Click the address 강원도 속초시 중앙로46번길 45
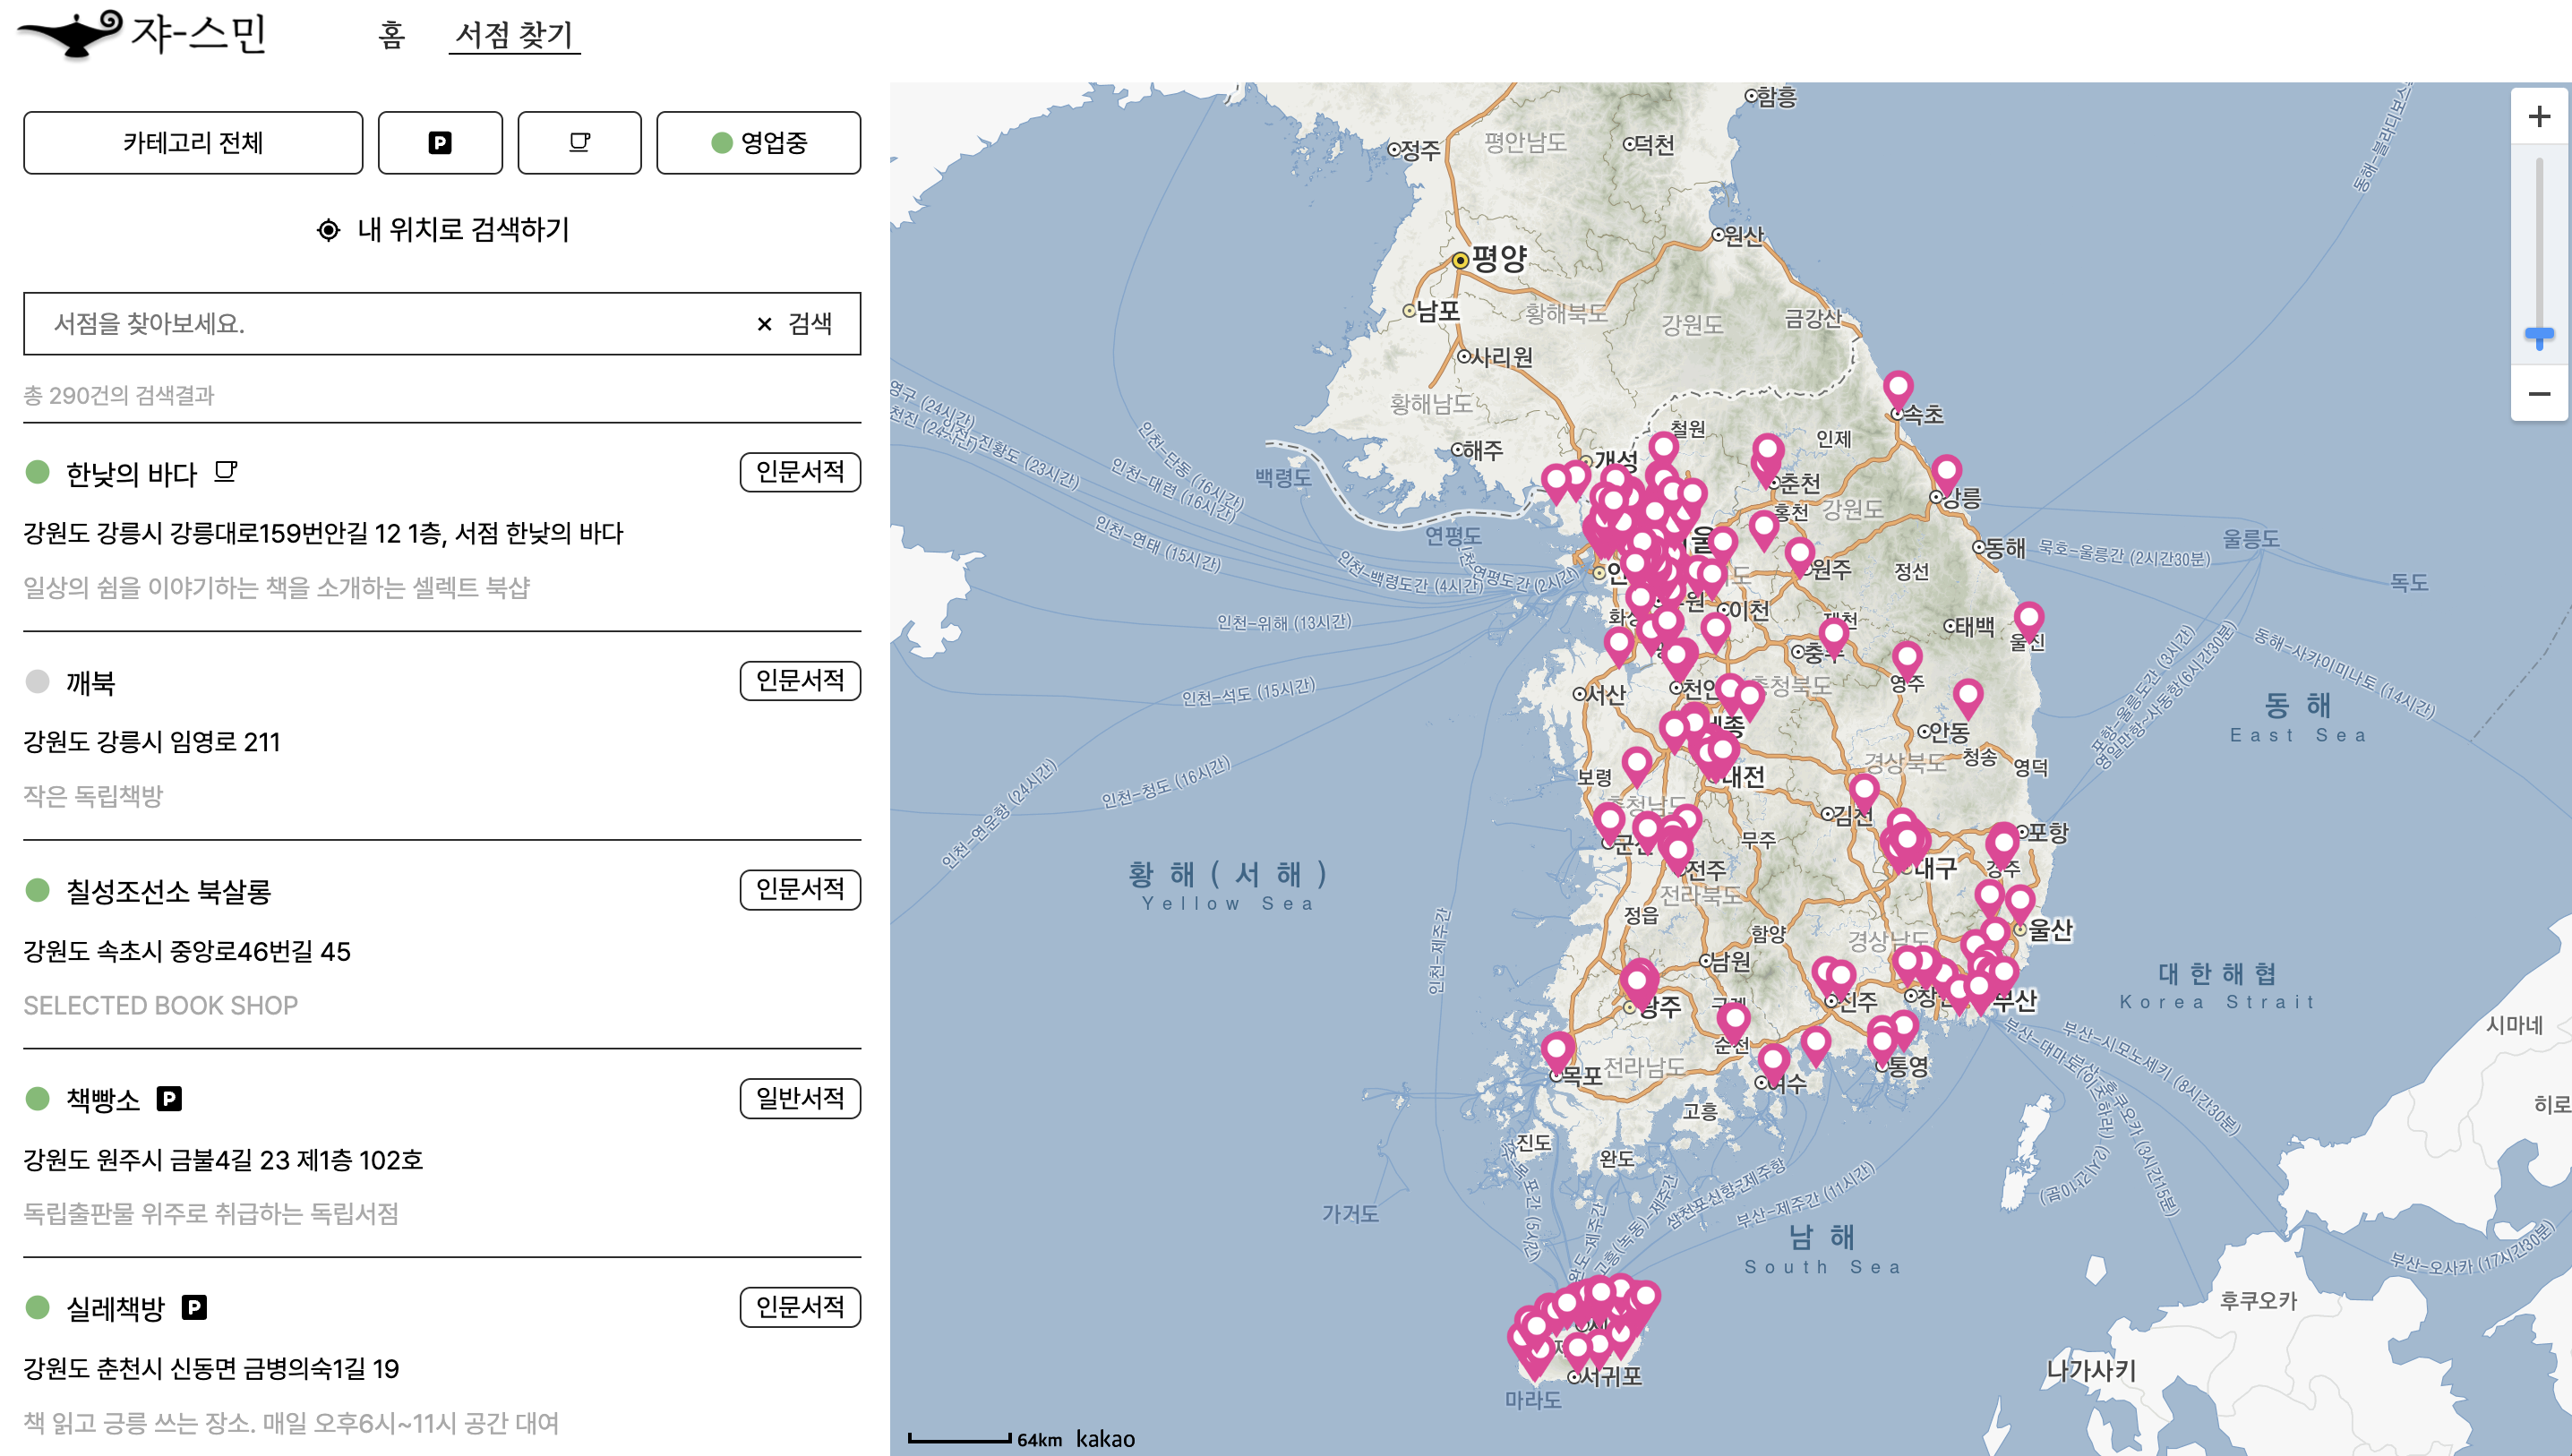The height and width of the screenshot is (1456, 2572). coord(187,951)
